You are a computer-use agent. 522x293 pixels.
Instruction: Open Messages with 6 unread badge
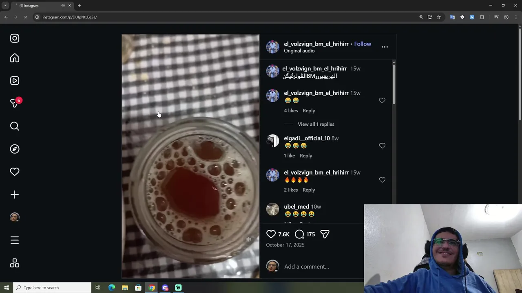[15, 103]
